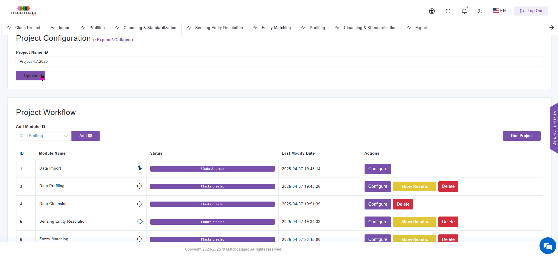Click the pin icon beside Data Import
Viewport: 558px width, 257px height.
140,168
